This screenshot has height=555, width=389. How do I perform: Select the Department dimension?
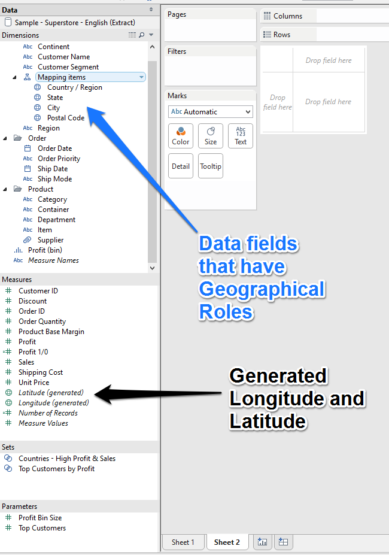pos(57,220)
